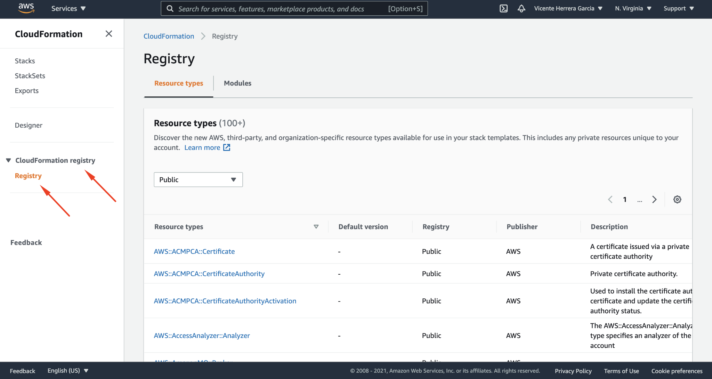
Task: Open the Services dropdown menu
Action: click(x=68, y=9)
